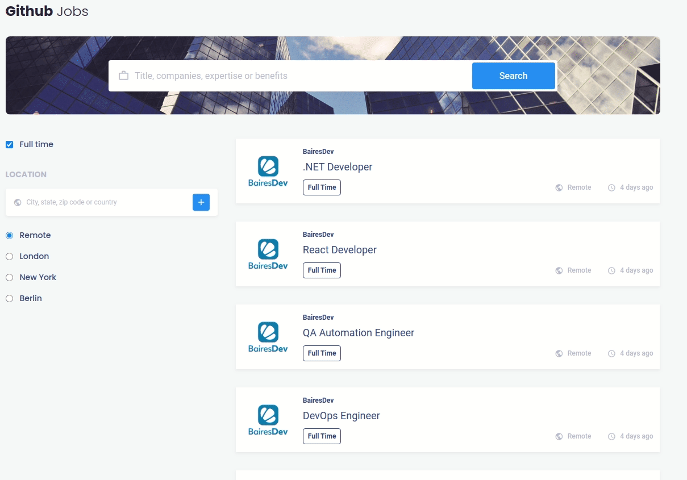Click the briefcase icon in search bar
This screenshot has width=687, height=480.
click(x=123, y=76)
